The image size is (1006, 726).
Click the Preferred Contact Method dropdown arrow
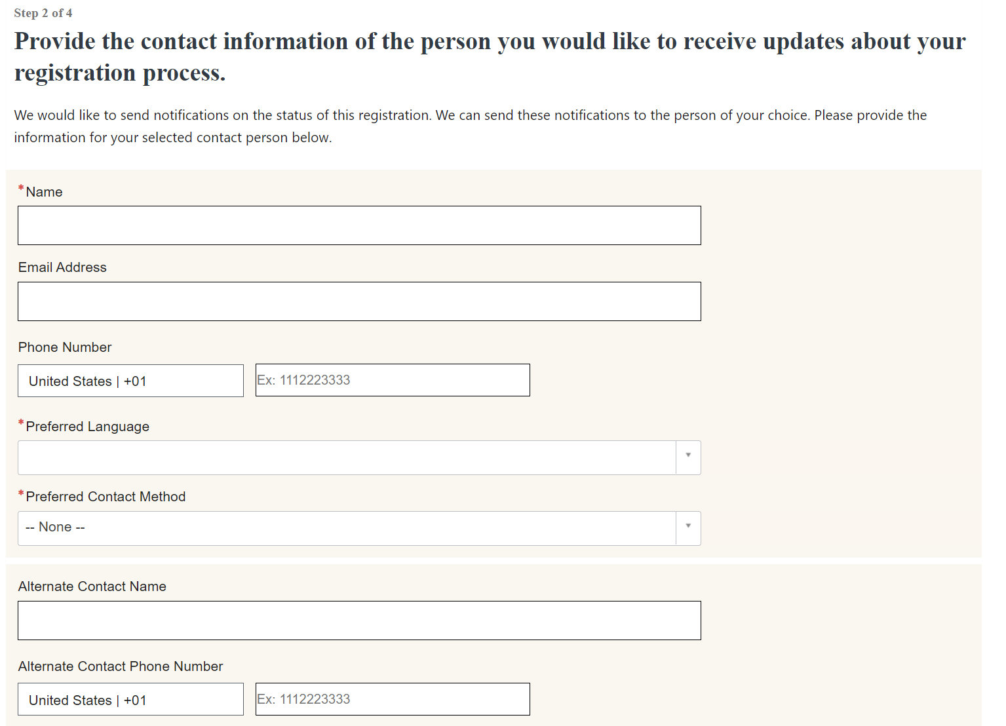688,526
